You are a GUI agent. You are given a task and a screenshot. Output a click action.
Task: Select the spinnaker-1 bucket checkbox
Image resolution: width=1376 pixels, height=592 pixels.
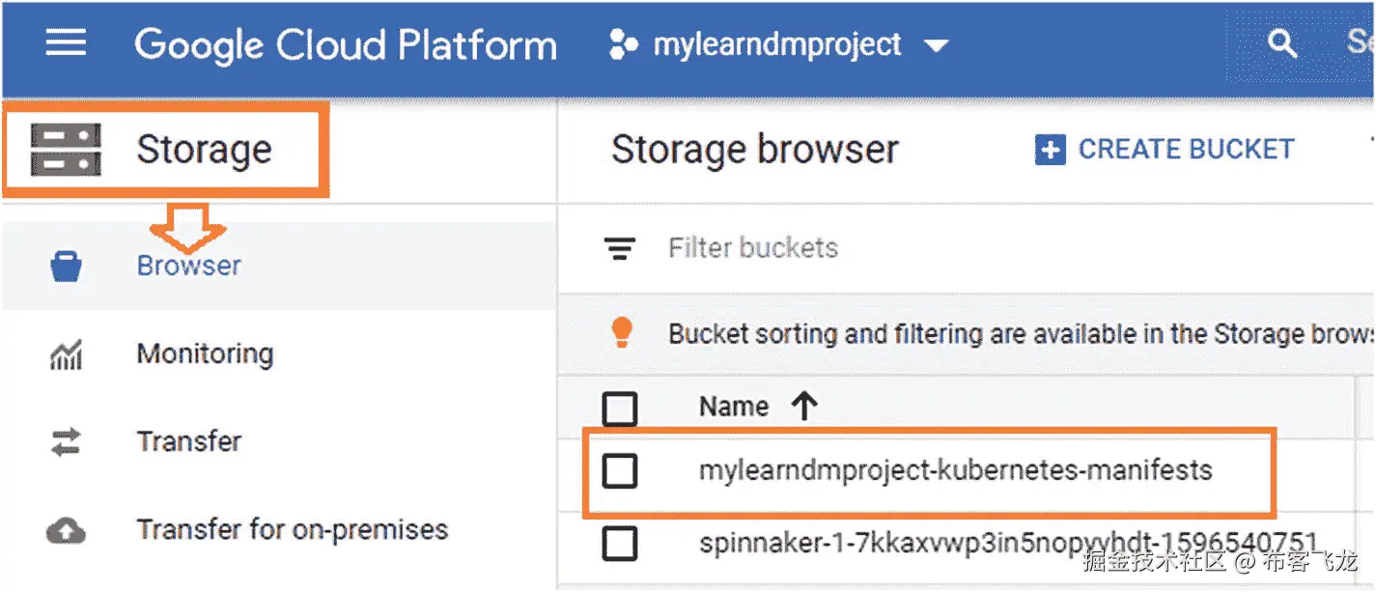619,544
